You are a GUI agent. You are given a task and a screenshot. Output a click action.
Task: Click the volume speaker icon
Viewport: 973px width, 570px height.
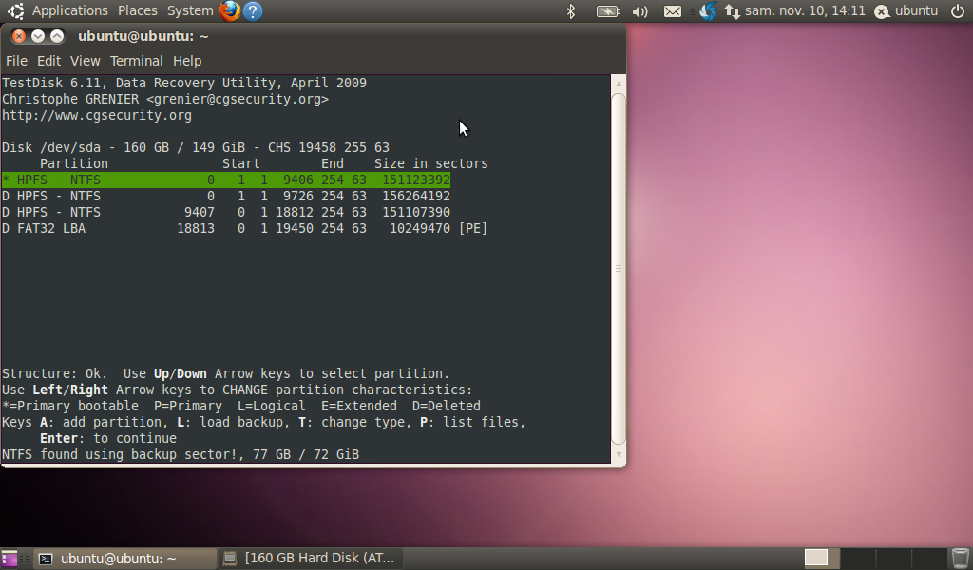coord(639,11)
